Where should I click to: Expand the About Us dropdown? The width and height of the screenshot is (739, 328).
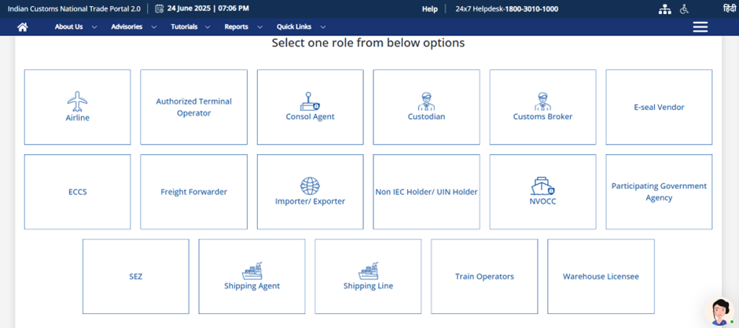(x=75, y=27)
